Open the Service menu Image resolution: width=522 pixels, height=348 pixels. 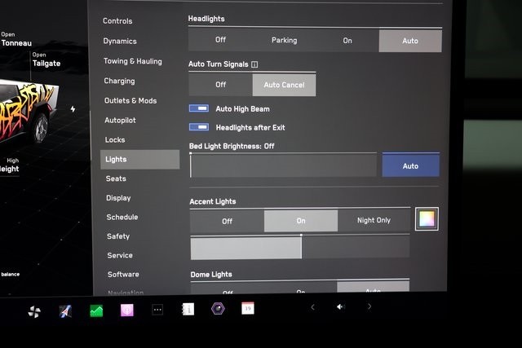120,255
